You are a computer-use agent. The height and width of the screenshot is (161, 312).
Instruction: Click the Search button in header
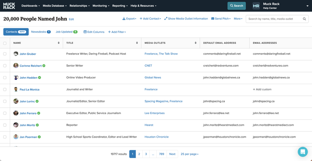pos(237,6)
